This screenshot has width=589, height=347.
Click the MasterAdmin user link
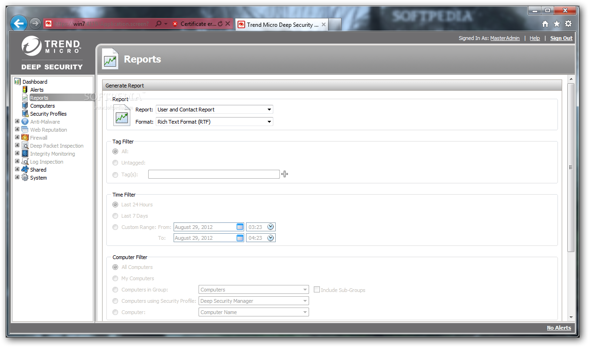[505, 38]
